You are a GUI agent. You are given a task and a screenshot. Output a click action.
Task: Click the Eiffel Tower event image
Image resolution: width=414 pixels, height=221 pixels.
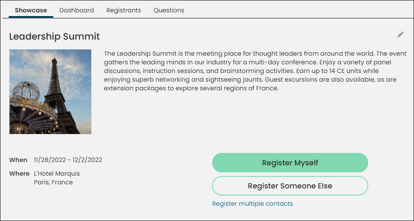(50, 92)
